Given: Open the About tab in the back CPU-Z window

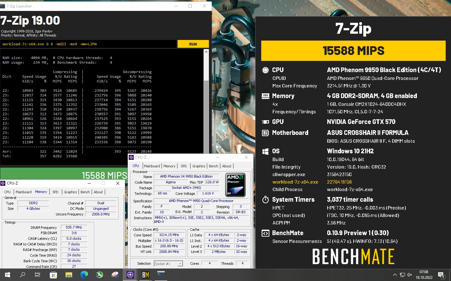Looking at the screenshot, I should point(98,192).
